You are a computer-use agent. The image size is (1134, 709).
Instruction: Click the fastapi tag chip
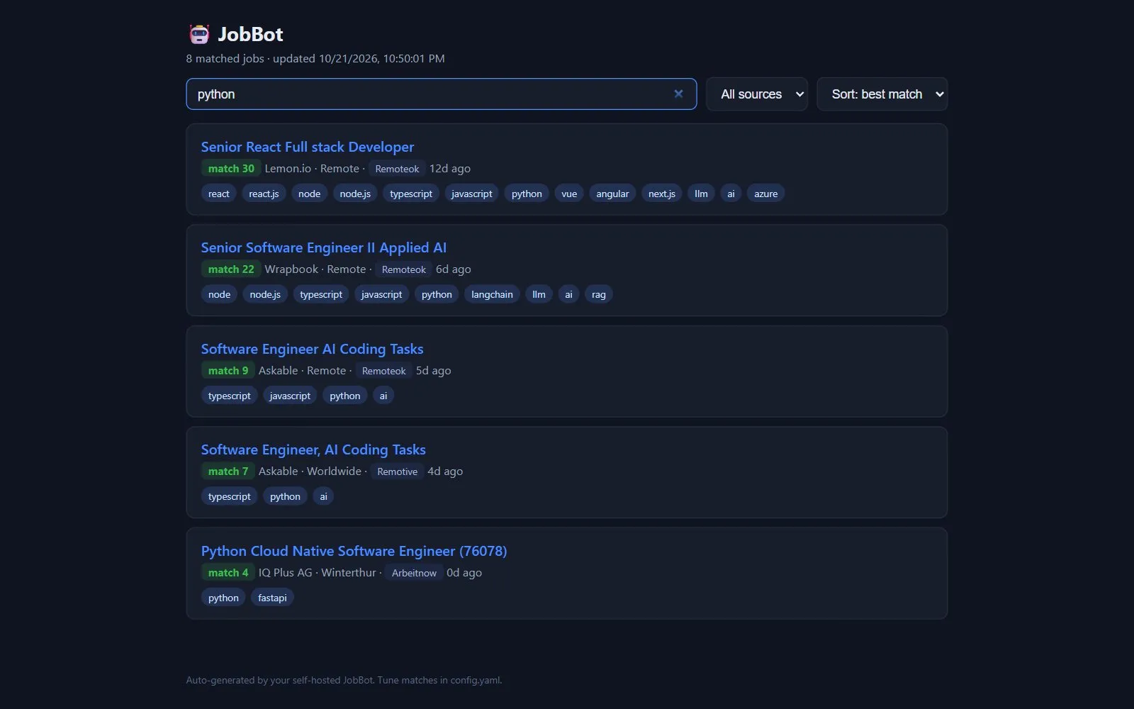(272, 598)
